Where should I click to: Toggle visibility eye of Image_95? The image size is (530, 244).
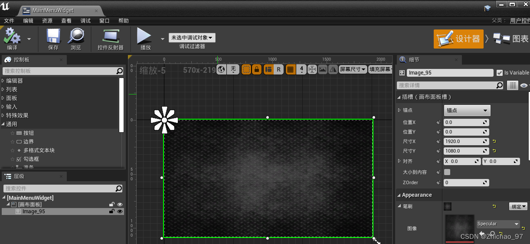120,211
